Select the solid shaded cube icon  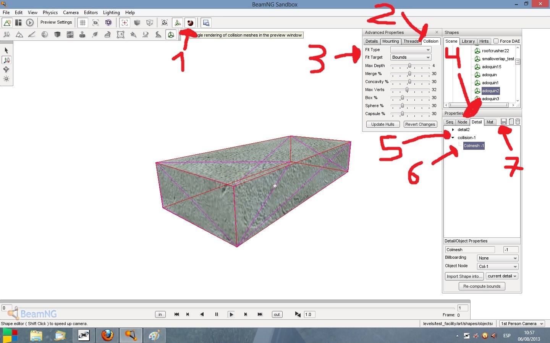(137, 23)
